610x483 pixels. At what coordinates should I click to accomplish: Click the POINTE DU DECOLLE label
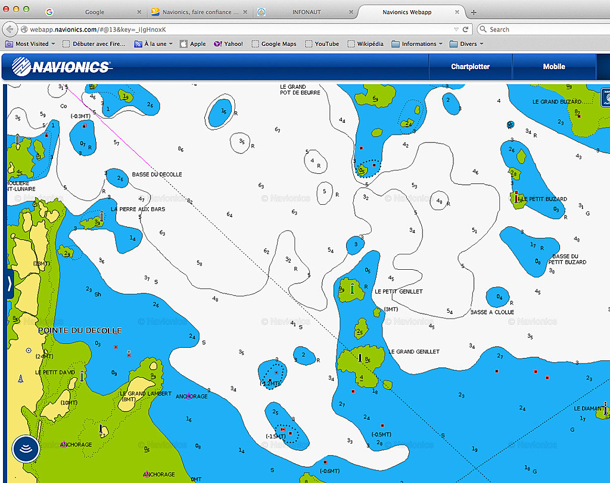(80, 331)
